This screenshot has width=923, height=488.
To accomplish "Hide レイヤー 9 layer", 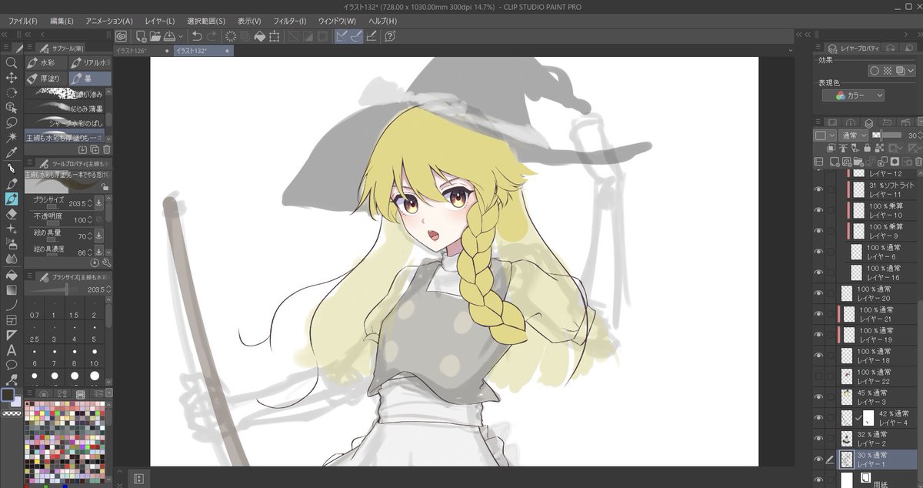I will pyautogui.click(x=818, y=231).
